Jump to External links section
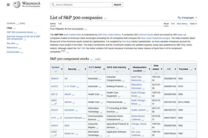The width and height of the screenshot is (208, 138). (13, 52)
